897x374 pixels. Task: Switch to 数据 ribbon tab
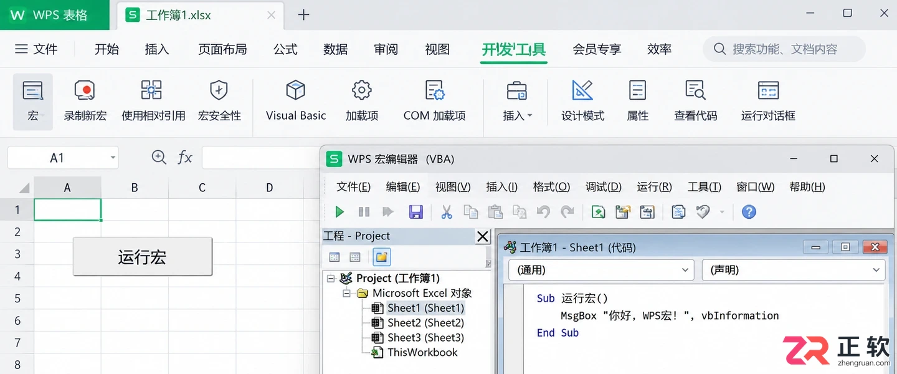tap(336, 49)
